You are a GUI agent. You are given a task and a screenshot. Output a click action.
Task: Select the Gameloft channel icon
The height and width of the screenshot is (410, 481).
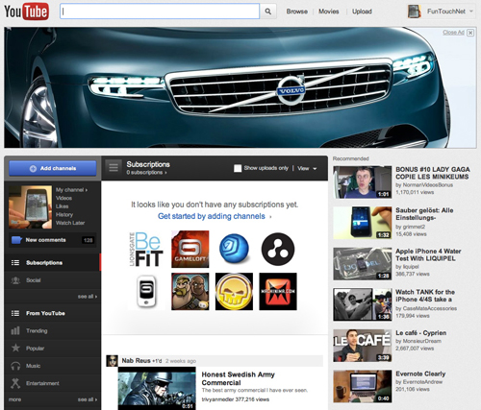[190, 250]
